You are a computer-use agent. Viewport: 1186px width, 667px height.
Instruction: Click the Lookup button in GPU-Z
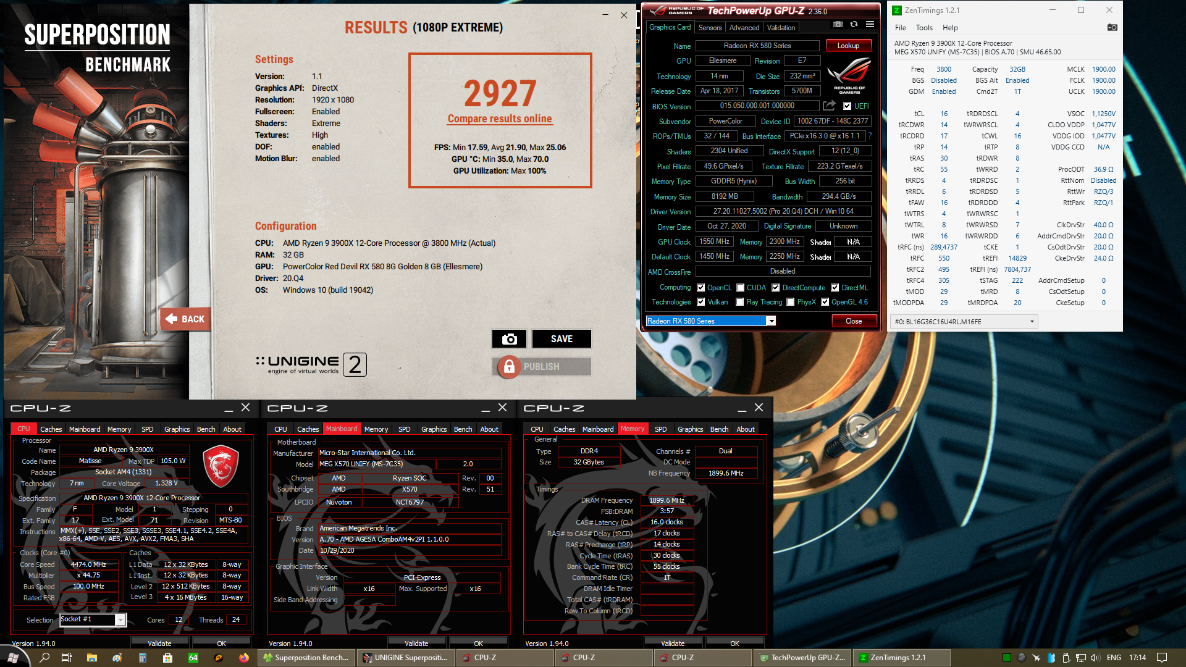(x=848, y=46)
